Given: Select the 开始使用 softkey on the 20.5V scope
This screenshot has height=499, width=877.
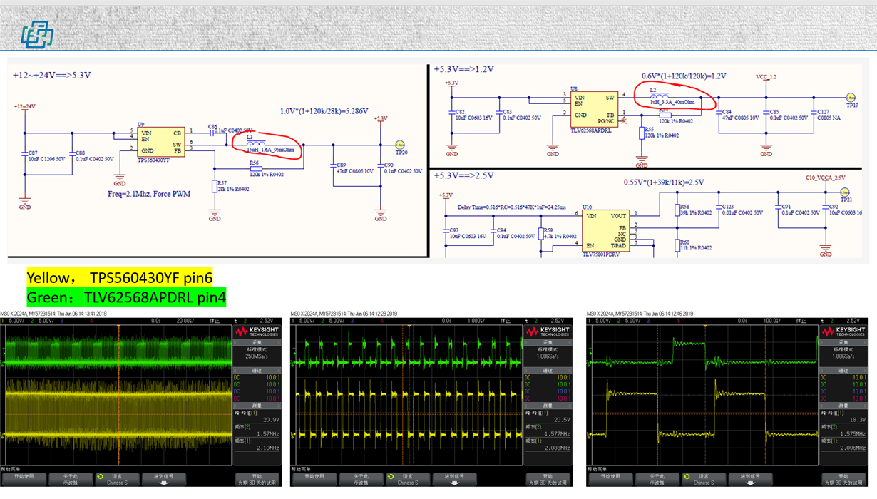Looking at the screenshot, I should tap(314, 479).
